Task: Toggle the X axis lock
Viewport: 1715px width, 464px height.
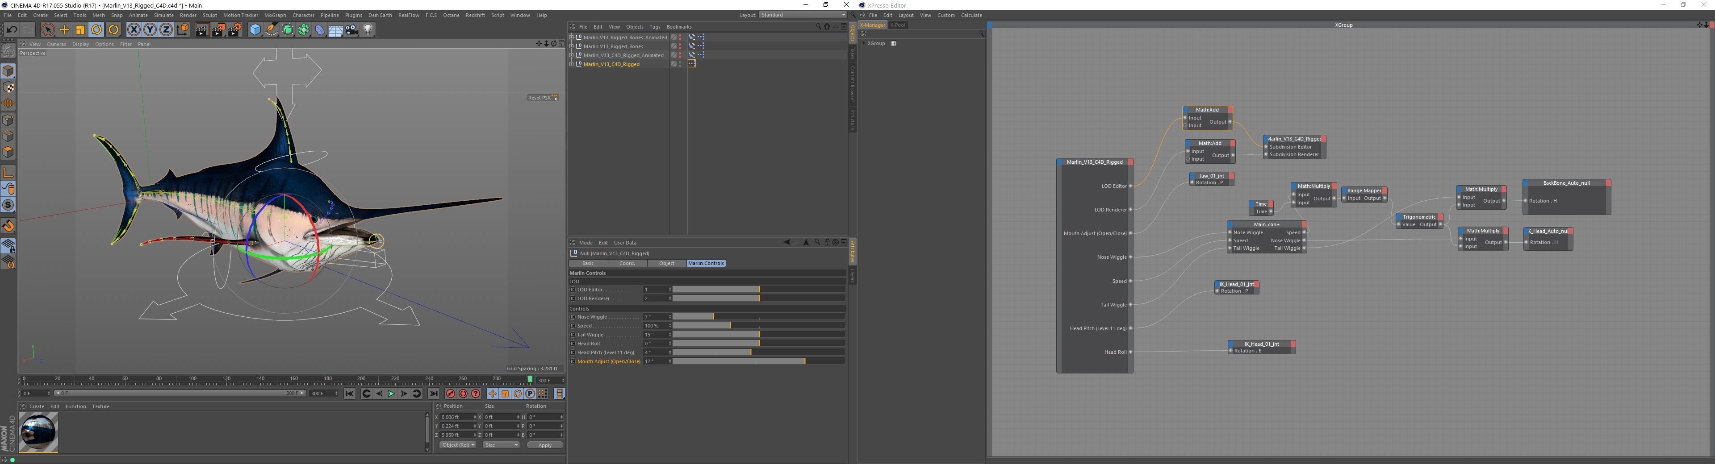Action: (134, 29)
